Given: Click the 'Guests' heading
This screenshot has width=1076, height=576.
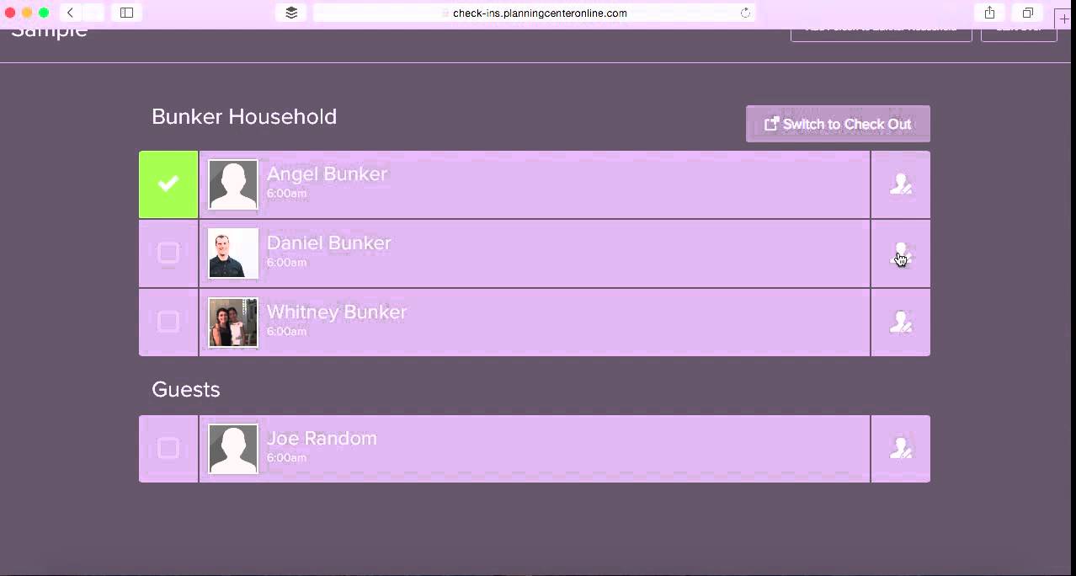Looking at the screenshot, I should pos(186,389).
